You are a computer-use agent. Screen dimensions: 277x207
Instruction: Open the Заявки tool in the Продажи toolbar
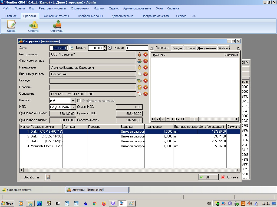point(11,26)
